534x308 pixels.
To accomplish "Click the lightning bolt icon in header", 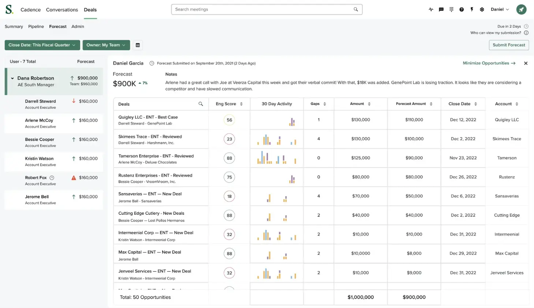I will [x=472, y=10].
